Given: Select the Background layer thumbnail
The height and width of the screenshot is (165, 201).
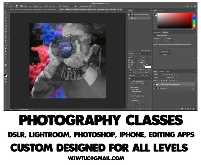Looking at the screenshot, I should tap(158, 89).
